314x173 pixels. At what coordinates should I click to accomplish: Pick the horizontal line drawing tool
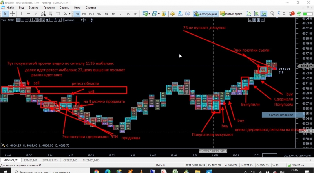(28, 14)
